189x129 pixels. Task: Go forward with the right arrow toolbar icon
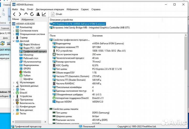point(20,14)
